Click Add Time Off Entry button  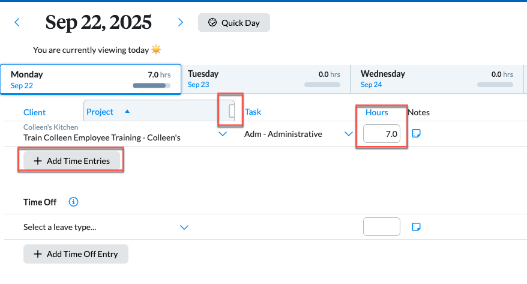pos(76,254)
